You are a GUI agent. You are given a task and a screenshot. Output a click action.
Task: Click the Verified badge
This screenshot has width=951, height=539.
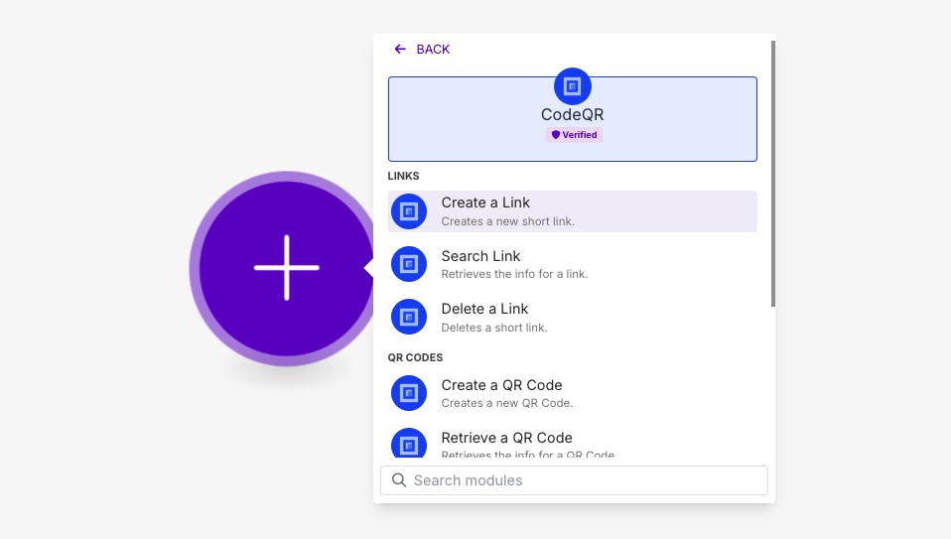(x=574, y=135)
